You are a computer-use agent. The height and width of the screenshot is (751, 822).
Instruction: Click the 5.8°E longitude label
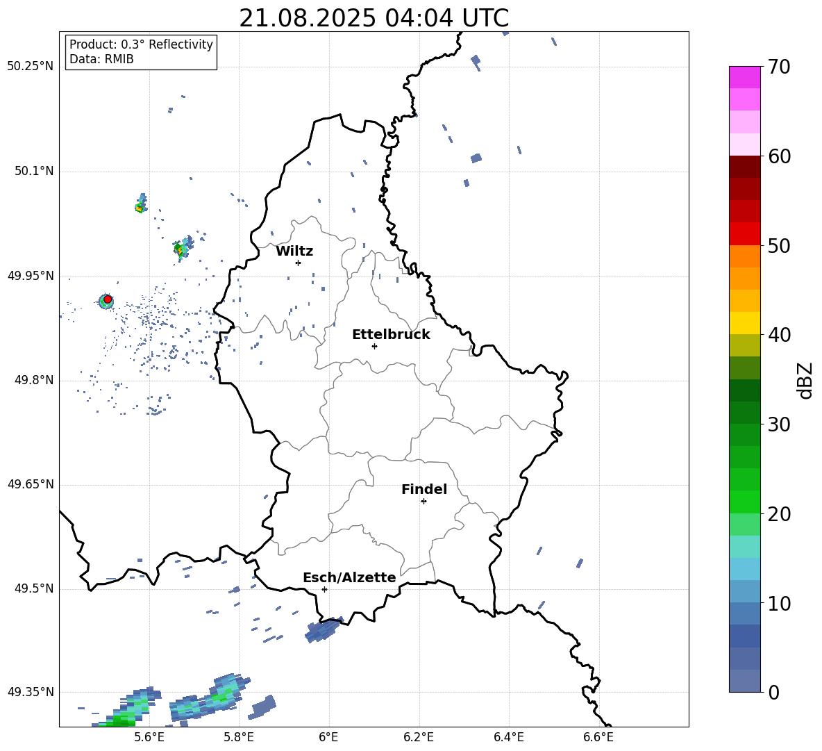(239, 737)
